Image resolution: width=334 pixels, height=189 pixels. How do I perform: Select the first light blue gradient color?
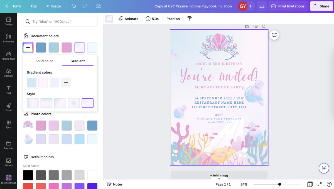(x=31, y=83)
